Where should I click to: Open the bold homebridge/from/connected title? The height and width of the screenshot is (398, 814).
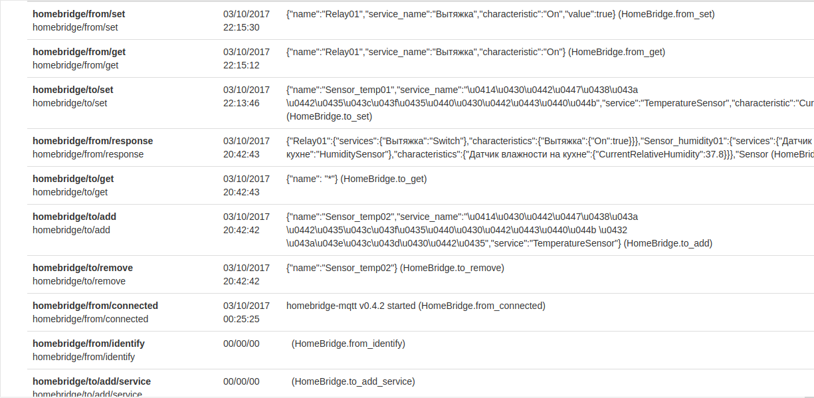pyautogui.click(x=95, y=306)
